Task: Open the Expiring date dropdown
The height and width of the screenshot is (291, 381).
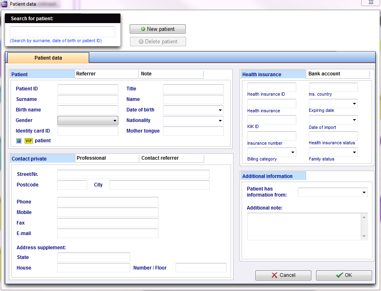Action: (x=333, y=103)
